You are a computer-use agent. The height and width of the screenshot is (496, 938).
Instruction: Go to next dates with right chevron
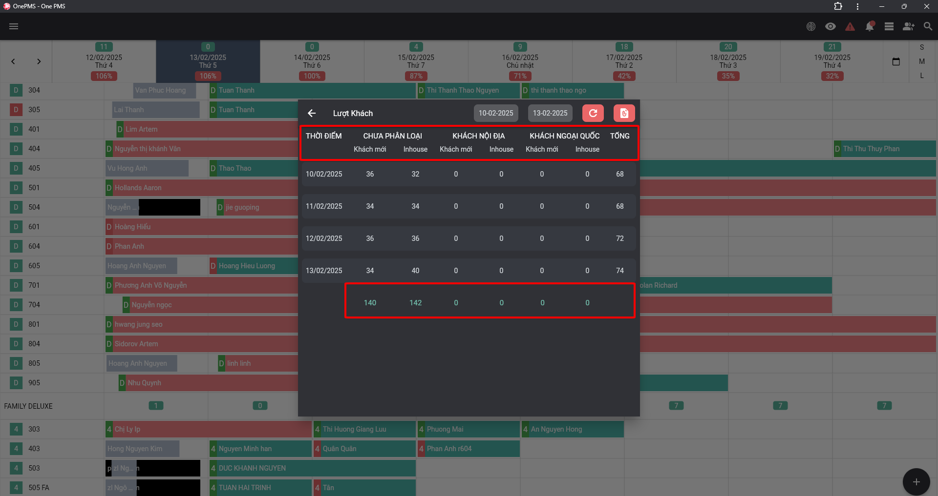click(x=39, y=61)
